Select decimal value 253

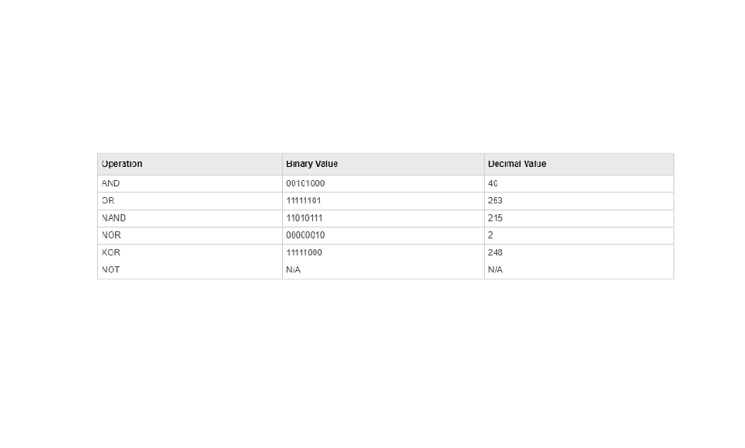[x=495, y=201]
